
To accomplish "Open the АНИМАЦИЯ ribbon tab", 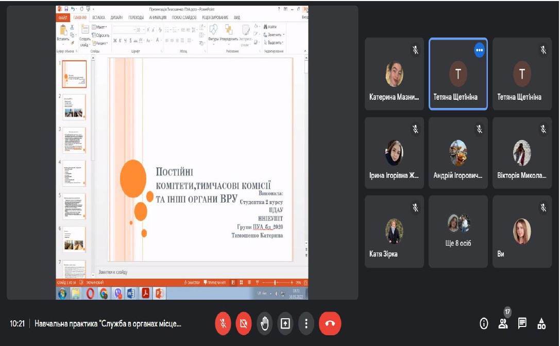I will pos(158,17).
